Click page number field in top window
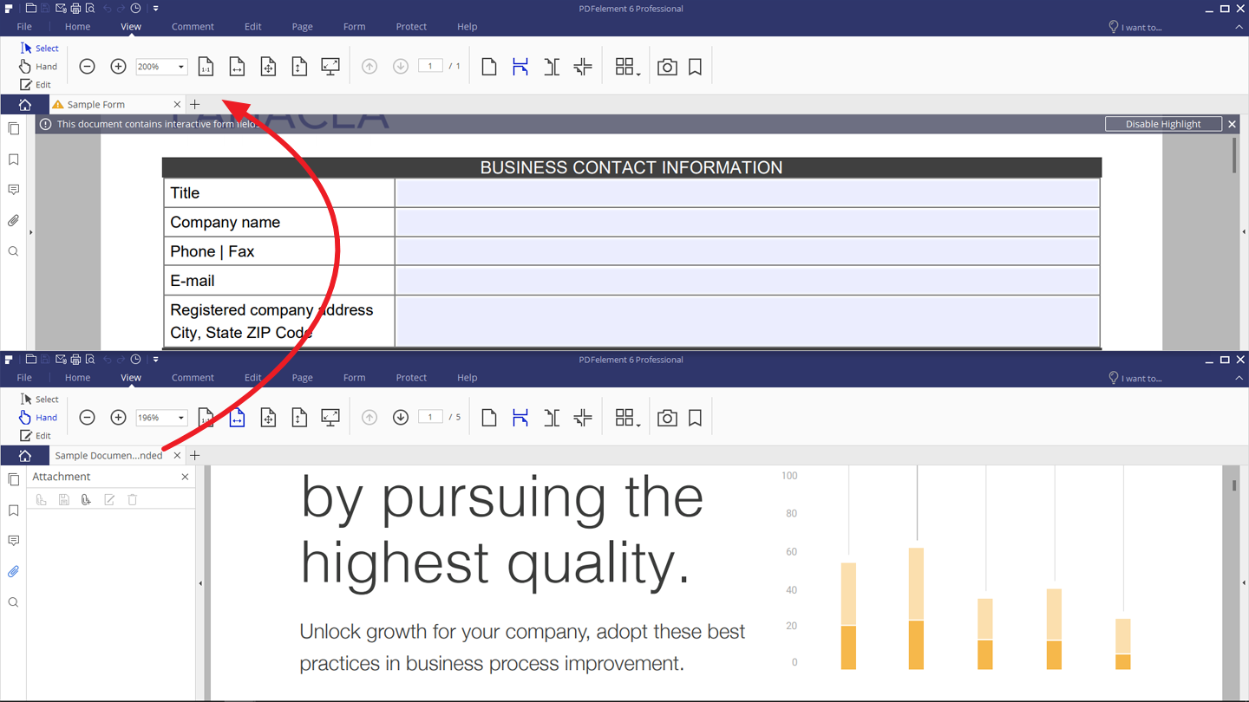Image resolution: width=1249 pixels, height=702 pixels. [x=430, y=66]
